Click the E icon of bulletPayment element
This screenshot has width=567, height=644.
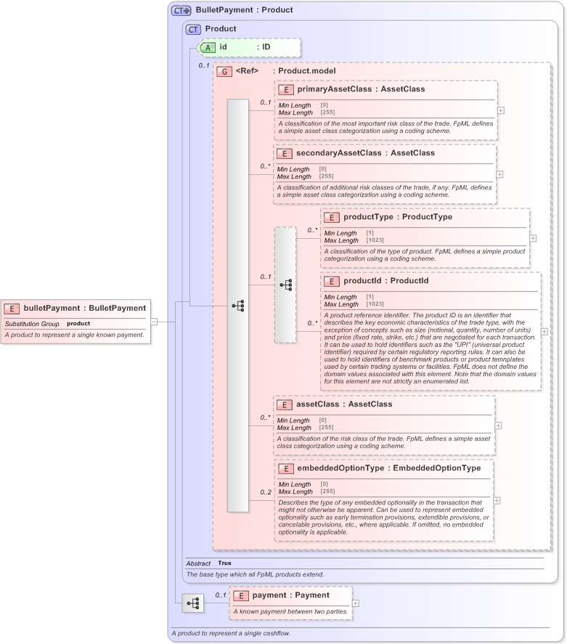(12, 309)
